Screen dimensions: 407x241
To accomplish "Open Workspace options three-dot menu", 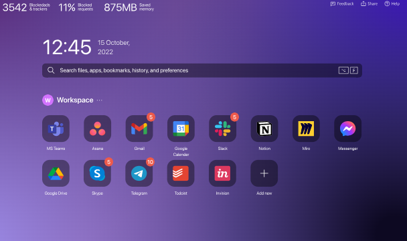I will (x=100, y=100).
